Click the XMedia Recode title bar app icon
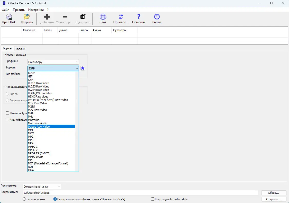This screenshot has height=203, width=289. (4, 3)
